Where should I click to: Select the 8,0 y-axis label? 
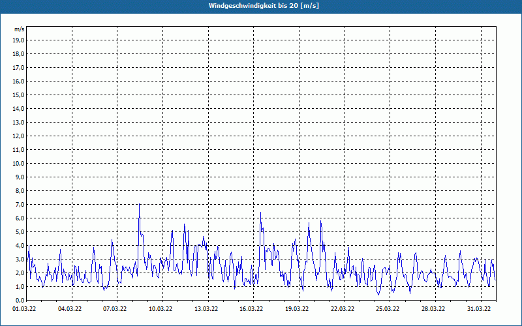click(20, 190)
